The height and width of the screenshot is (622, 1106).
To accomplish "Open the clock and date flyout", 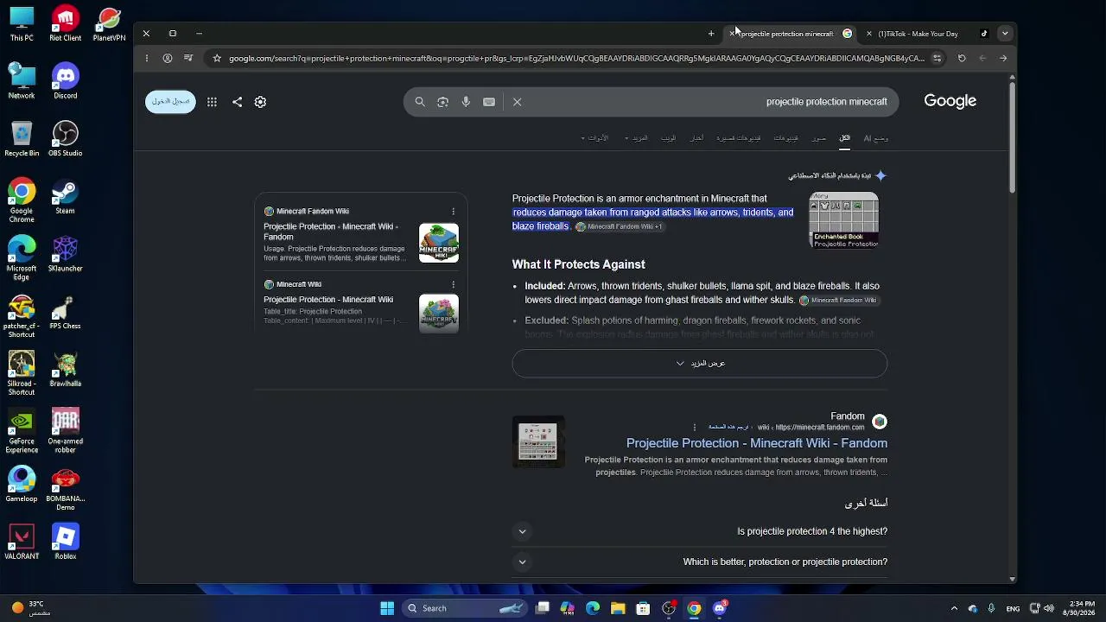I will (1082, 608).
